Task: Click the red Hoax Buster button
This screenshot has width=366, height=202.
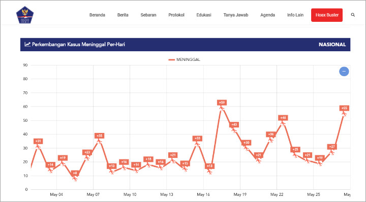Action: tap(327, 15)
